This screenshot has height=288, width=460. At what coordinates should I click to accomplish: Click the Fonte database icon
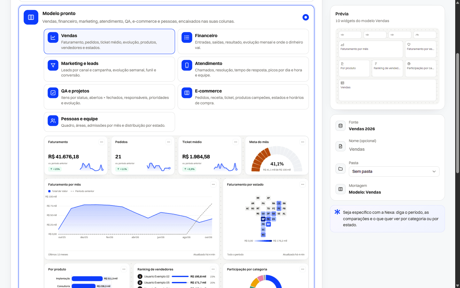click(341, 126)
